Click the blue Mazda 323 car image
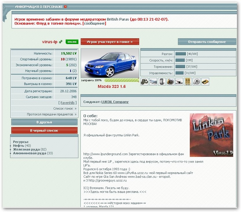The image size is (241, 212). tap(110, 63)
